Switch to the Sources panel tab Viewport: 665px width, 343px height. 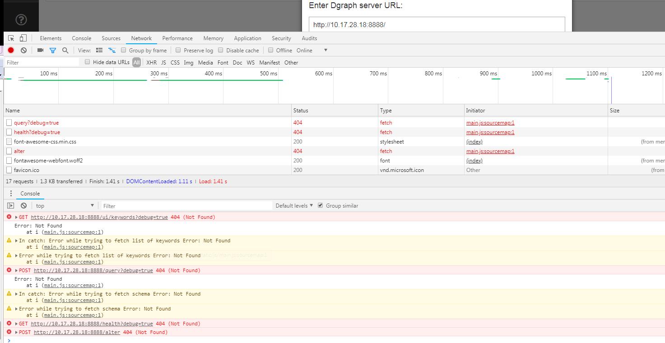(x=111, y=38)
